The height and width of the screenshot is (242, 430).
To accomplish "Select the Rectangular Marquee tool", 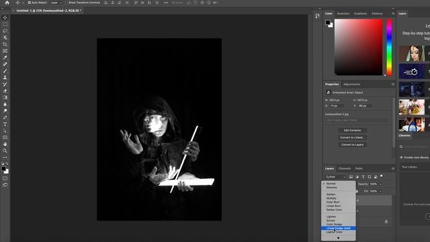I will pos(5,24).
